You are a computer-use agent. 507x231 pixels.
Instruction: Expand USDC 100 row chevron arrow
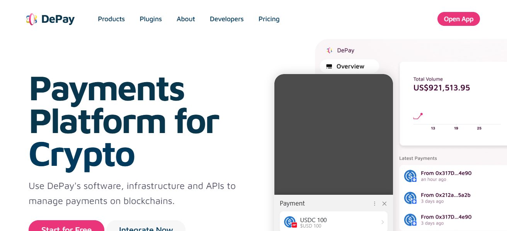click(383, 222)
